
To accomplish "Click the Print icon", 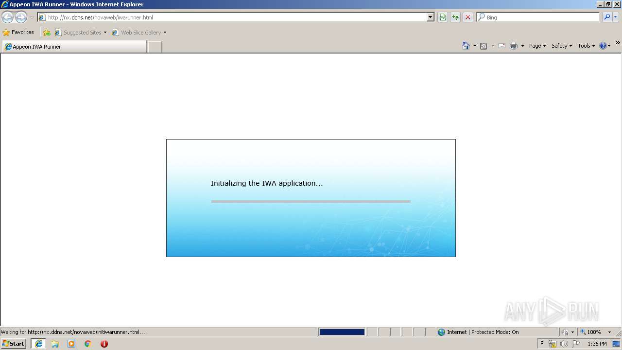I will tap(514, 46).
